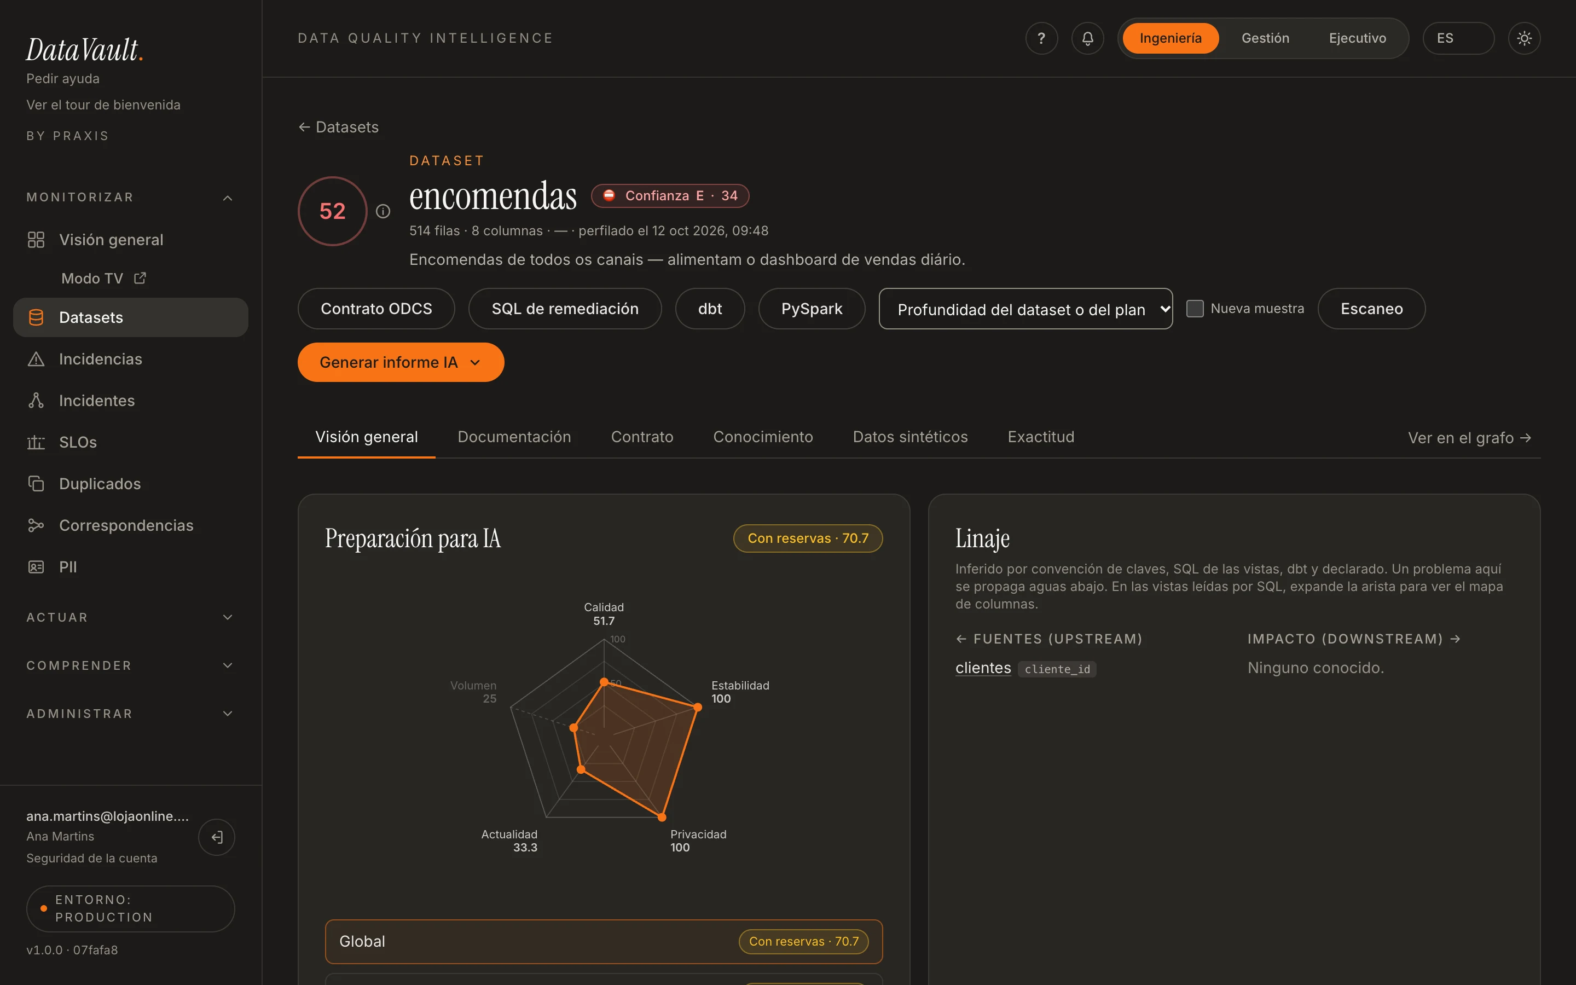The width and height of the screenshot is (1576, 985).
Task: Click the Duplicados copy icon
Action: 36,484
